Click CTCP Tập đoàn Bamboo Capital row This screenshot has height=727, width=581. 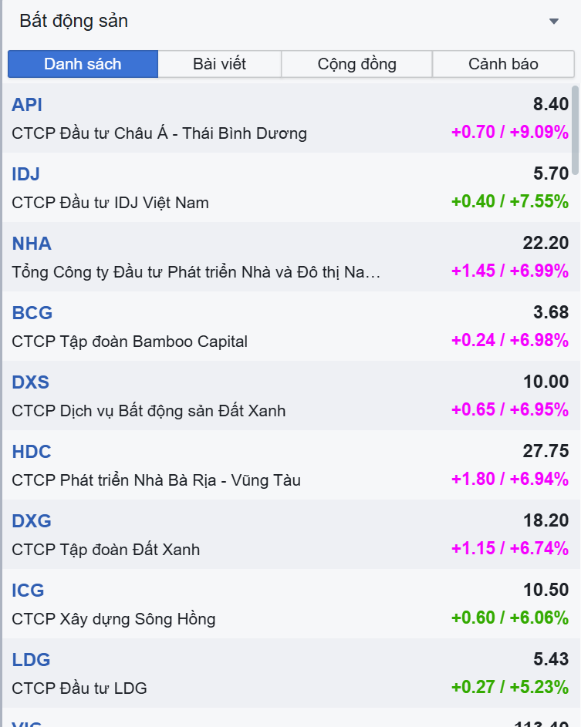(x=130, y=342)
